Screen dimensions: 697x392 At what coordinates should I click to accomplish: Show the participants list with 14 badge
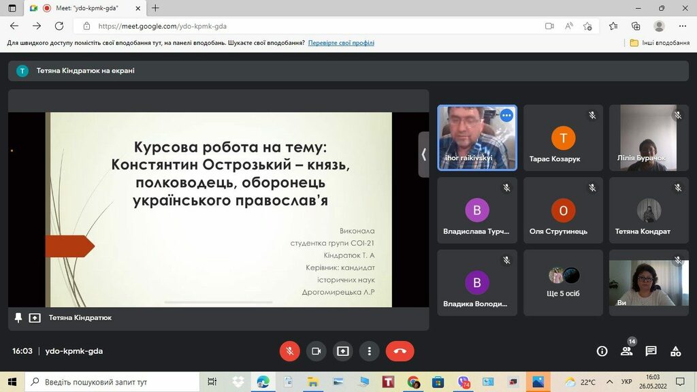coord(626,351)
